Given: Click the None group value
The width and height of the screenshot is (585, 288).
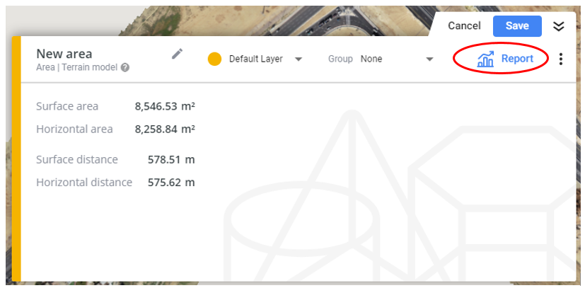Looking at the screenshot, I should [371, 59].
